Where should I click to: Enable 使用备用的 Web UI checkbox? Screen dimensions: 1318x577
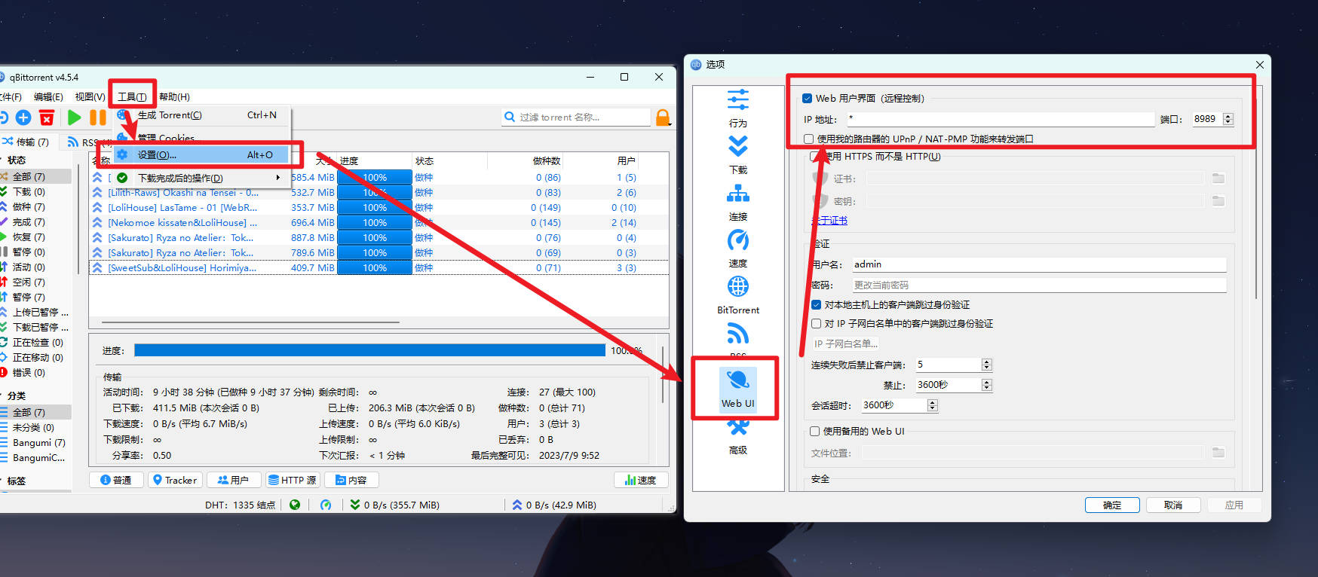coord(814,431)
